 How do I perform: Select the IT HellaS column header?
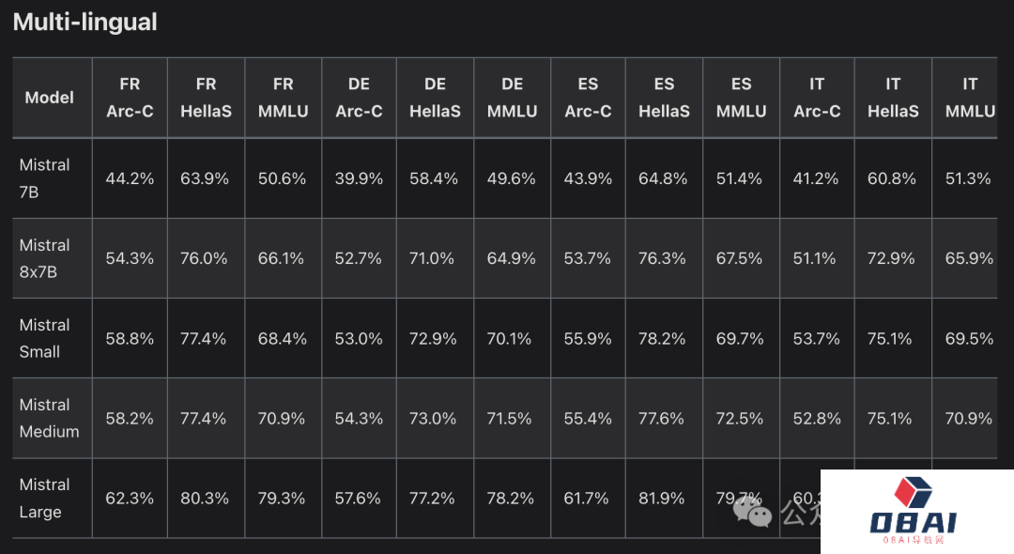893,98
